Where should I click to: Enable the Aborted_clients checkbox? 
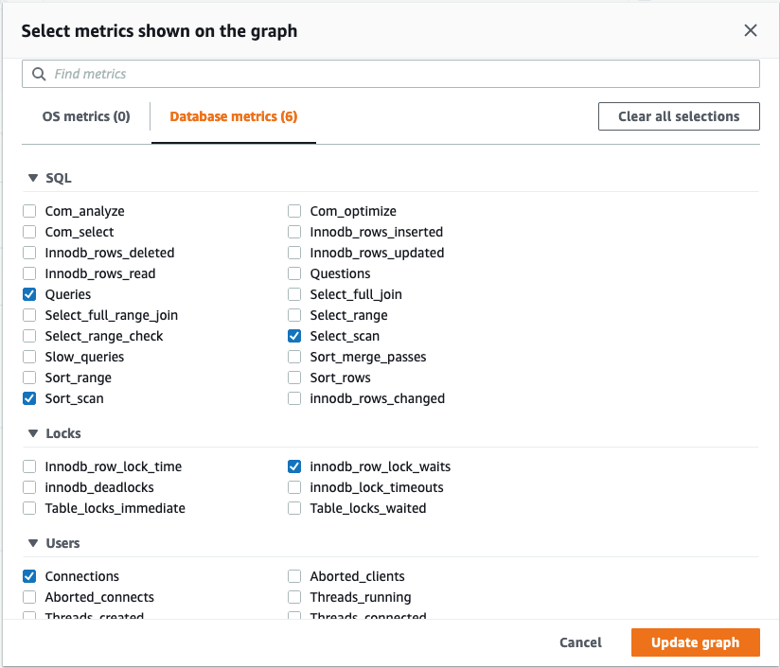(x=294, y=576)
